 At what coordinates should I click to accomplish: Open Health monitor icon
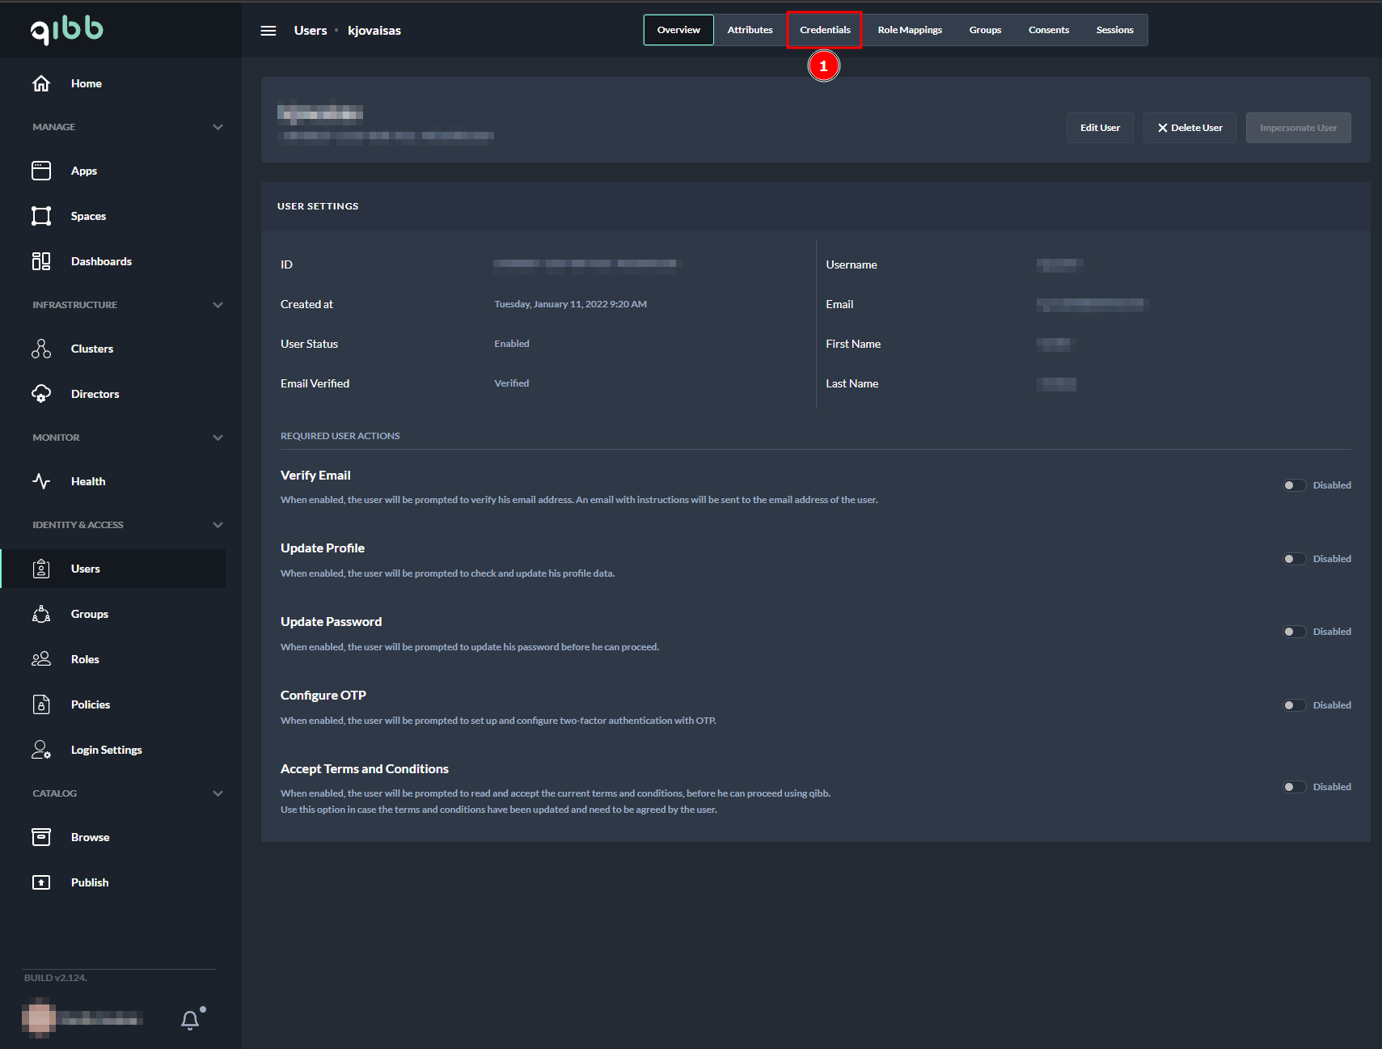point(41,481)
